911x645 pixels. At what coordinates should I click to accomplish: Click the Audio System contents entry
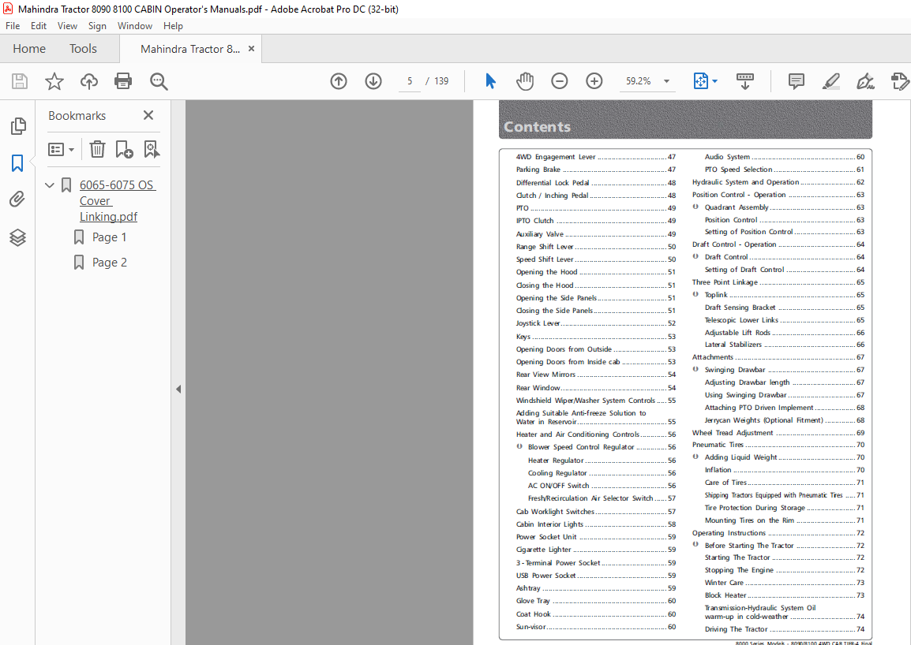(x=785, y=157)
